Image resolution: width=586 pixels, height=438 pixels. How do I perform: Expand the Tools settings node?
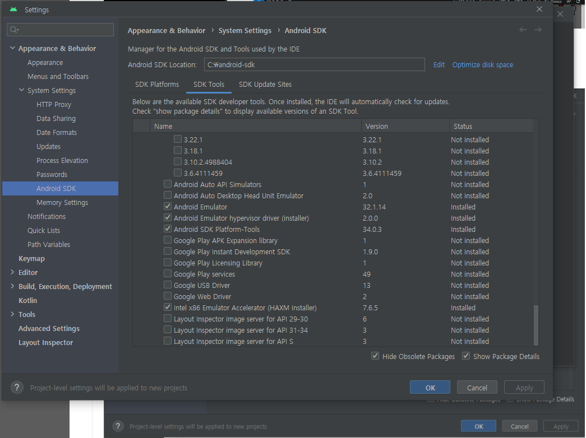point(12,314)
